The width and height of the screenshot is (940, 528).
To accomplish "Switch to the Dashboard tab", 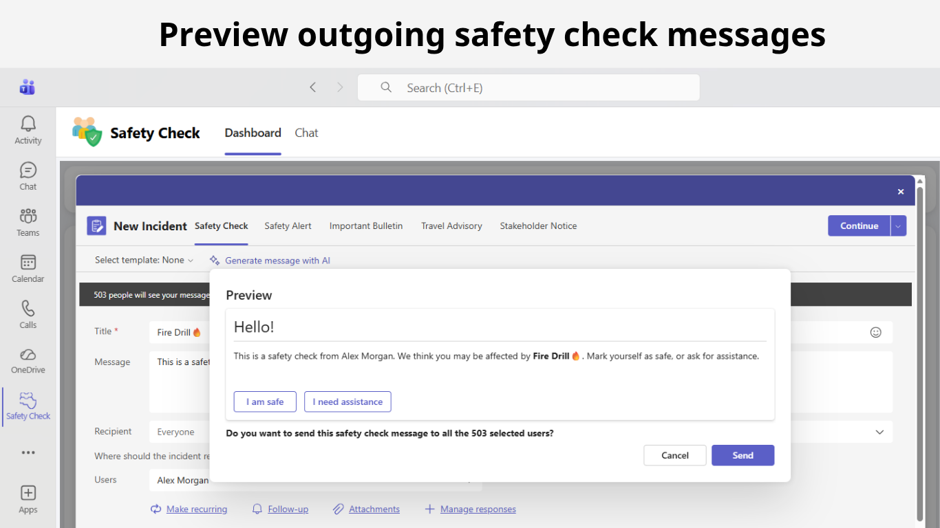I will pyautogui.click(x=253, y=133).
